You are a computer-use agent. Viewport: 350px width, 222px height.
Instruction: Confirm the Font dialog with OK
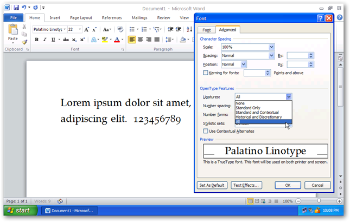pyautogui.click(x=288, y=185)
